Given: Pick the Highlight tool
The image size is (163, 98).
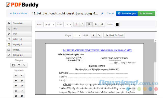Looking at the screenshot, I should 19,44.
